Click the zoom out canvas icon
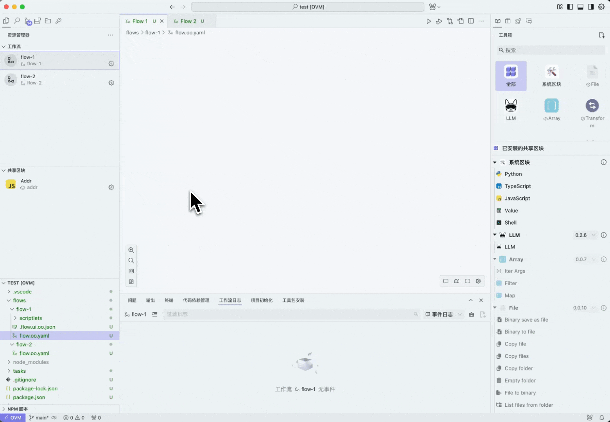 click(131, 261)
